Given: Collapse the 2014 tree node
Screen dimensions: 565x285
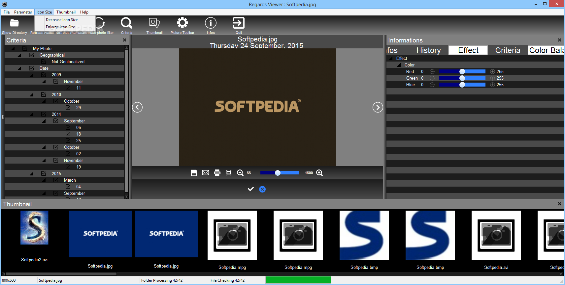Looking at the screenshot, I should [32, 115].
